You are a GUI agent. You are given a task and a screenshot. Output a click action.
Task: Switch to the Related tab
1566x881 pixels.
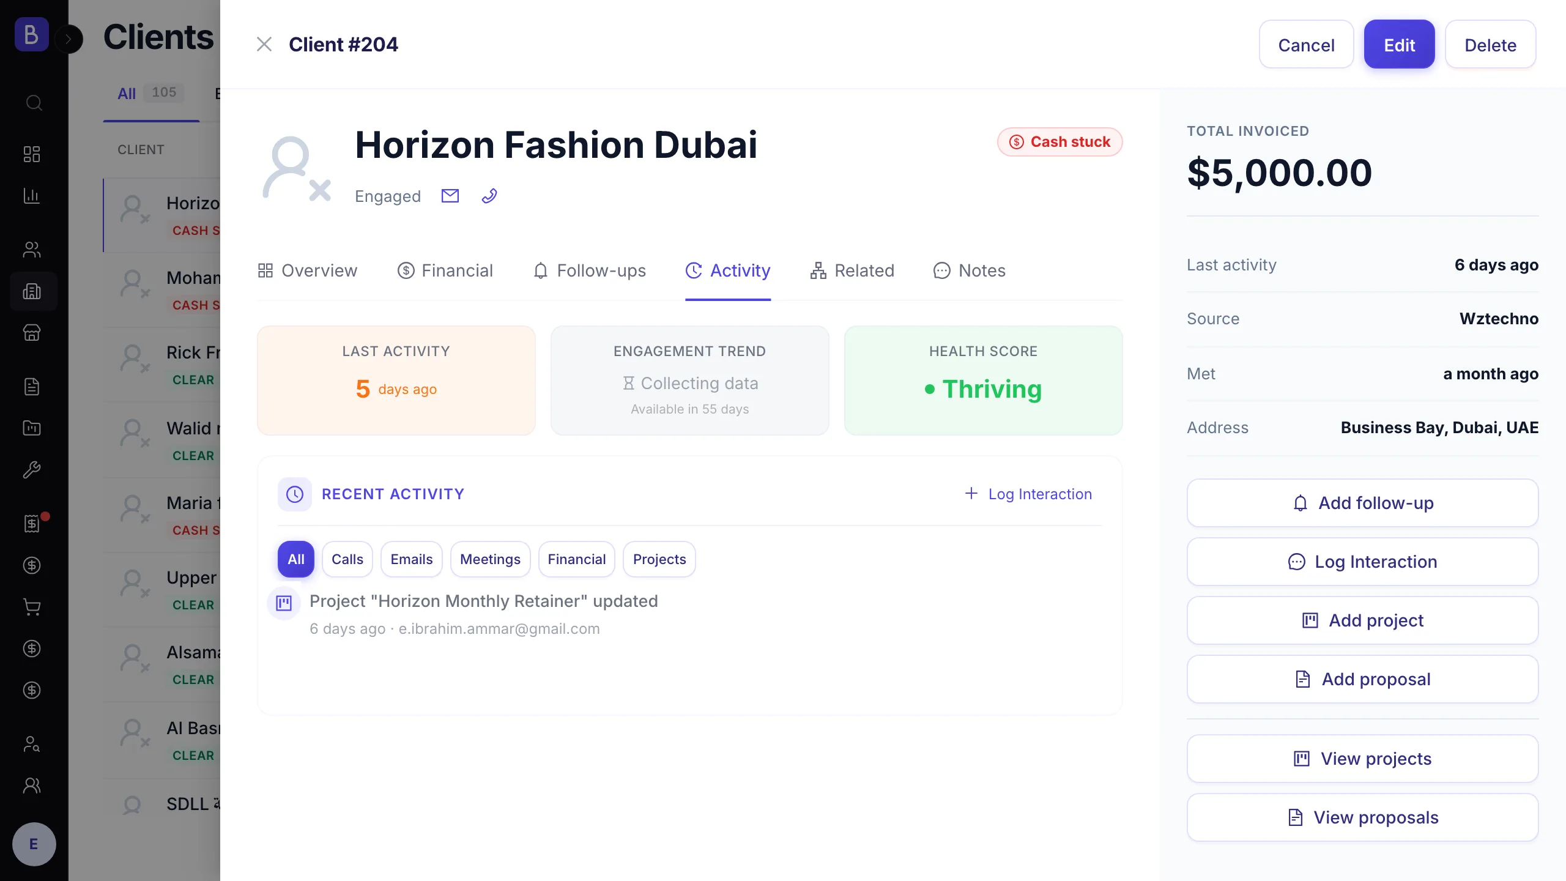click(x=852, y=270)
